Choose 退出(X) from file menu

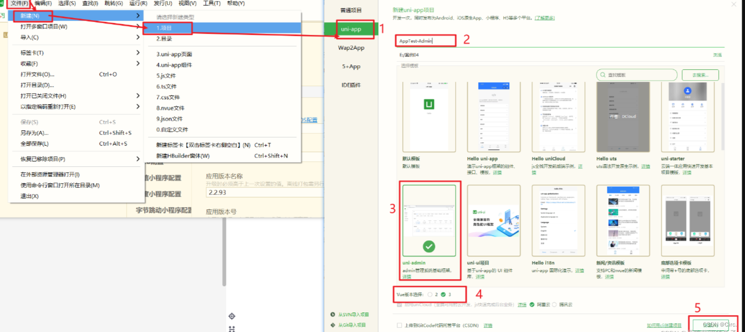(77, 196)
